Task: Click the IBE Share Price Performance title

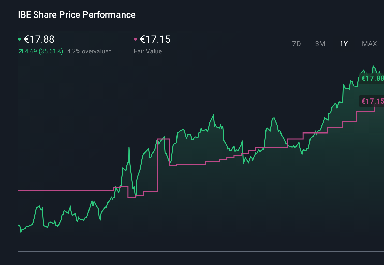Action: click(76, 14)
